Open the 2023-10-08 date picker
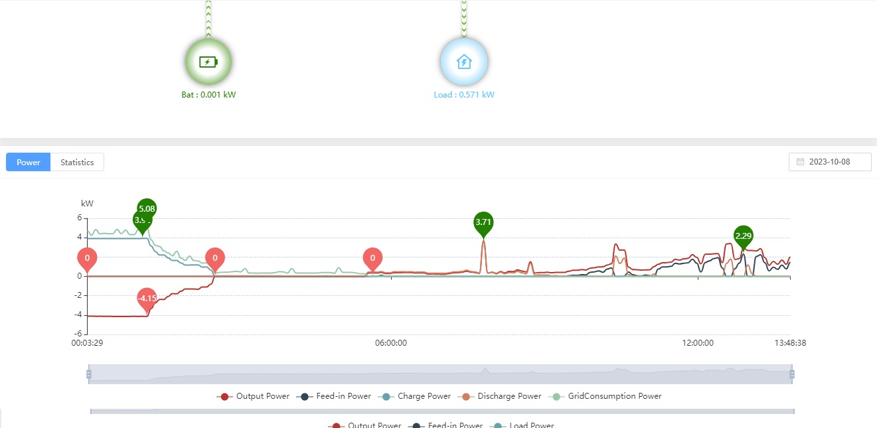 [829, 162]
